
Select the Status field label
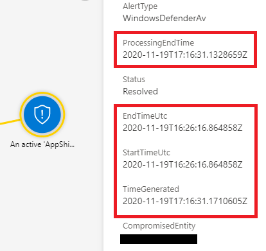point(134,80)
